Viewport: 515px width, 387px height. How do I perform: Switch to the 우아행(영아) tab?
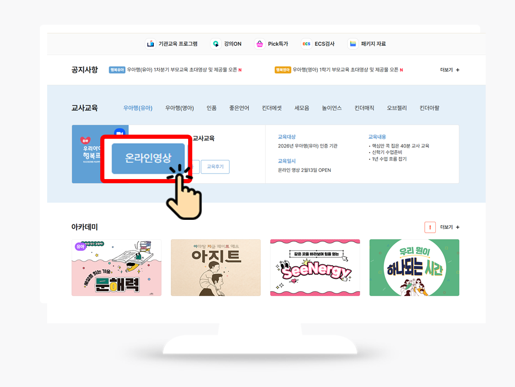coord(179,108)
